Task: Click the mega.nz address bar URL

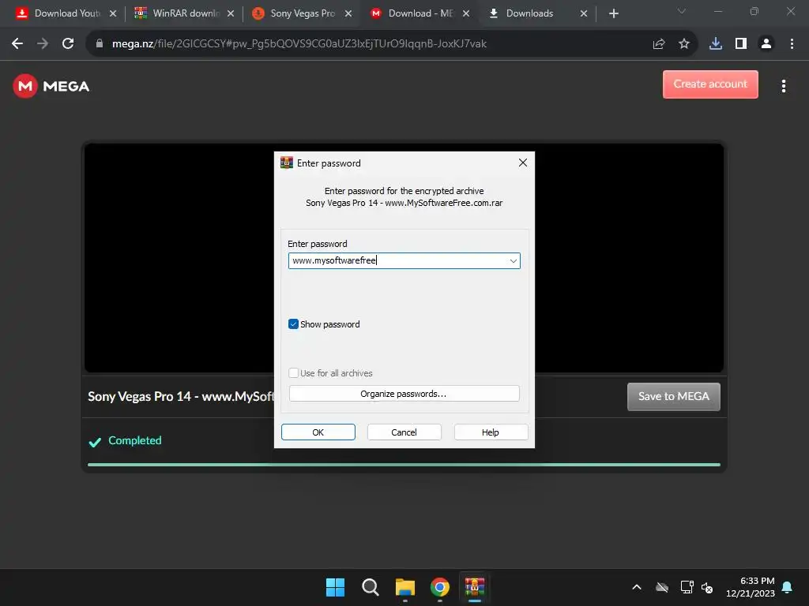Action: tap(299, 44)
